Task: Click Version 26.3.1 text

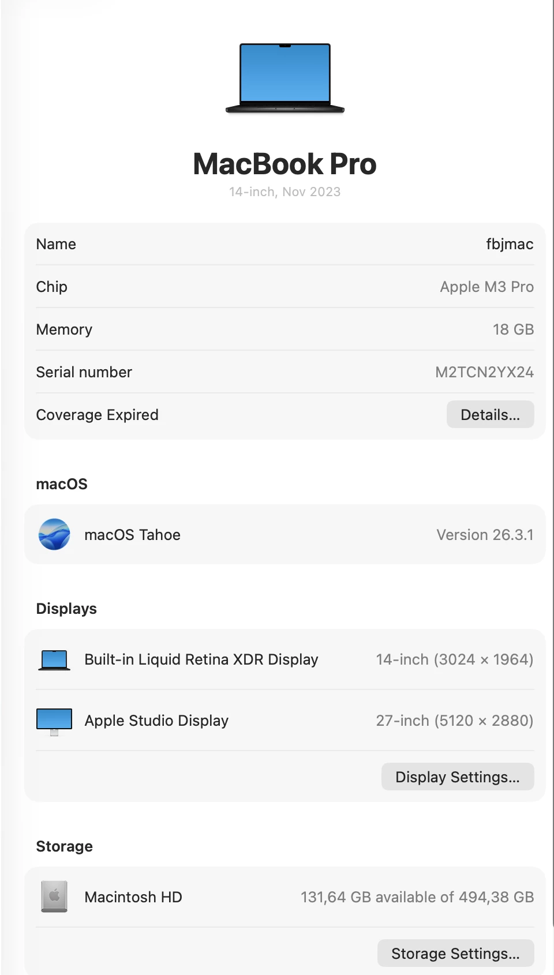Action: coord(485,535)
